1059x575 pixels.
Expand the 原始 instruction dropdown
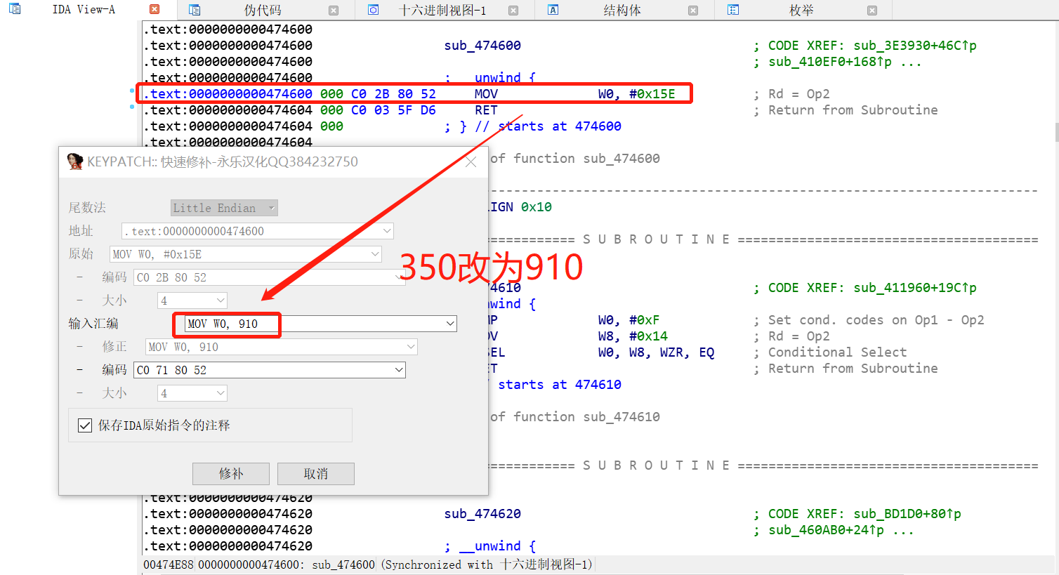coord(375,254)
